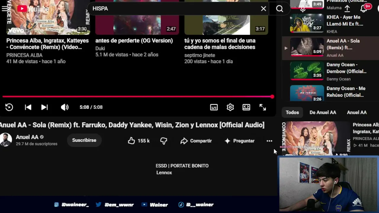Mute the player volume
This screenshot has width=379, height=213.
tap(65, 107)
